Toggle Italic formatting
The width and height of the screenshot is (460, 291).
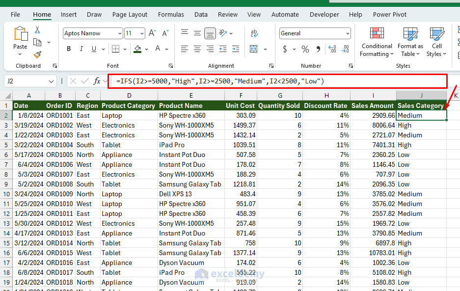[x=81, y=49]
